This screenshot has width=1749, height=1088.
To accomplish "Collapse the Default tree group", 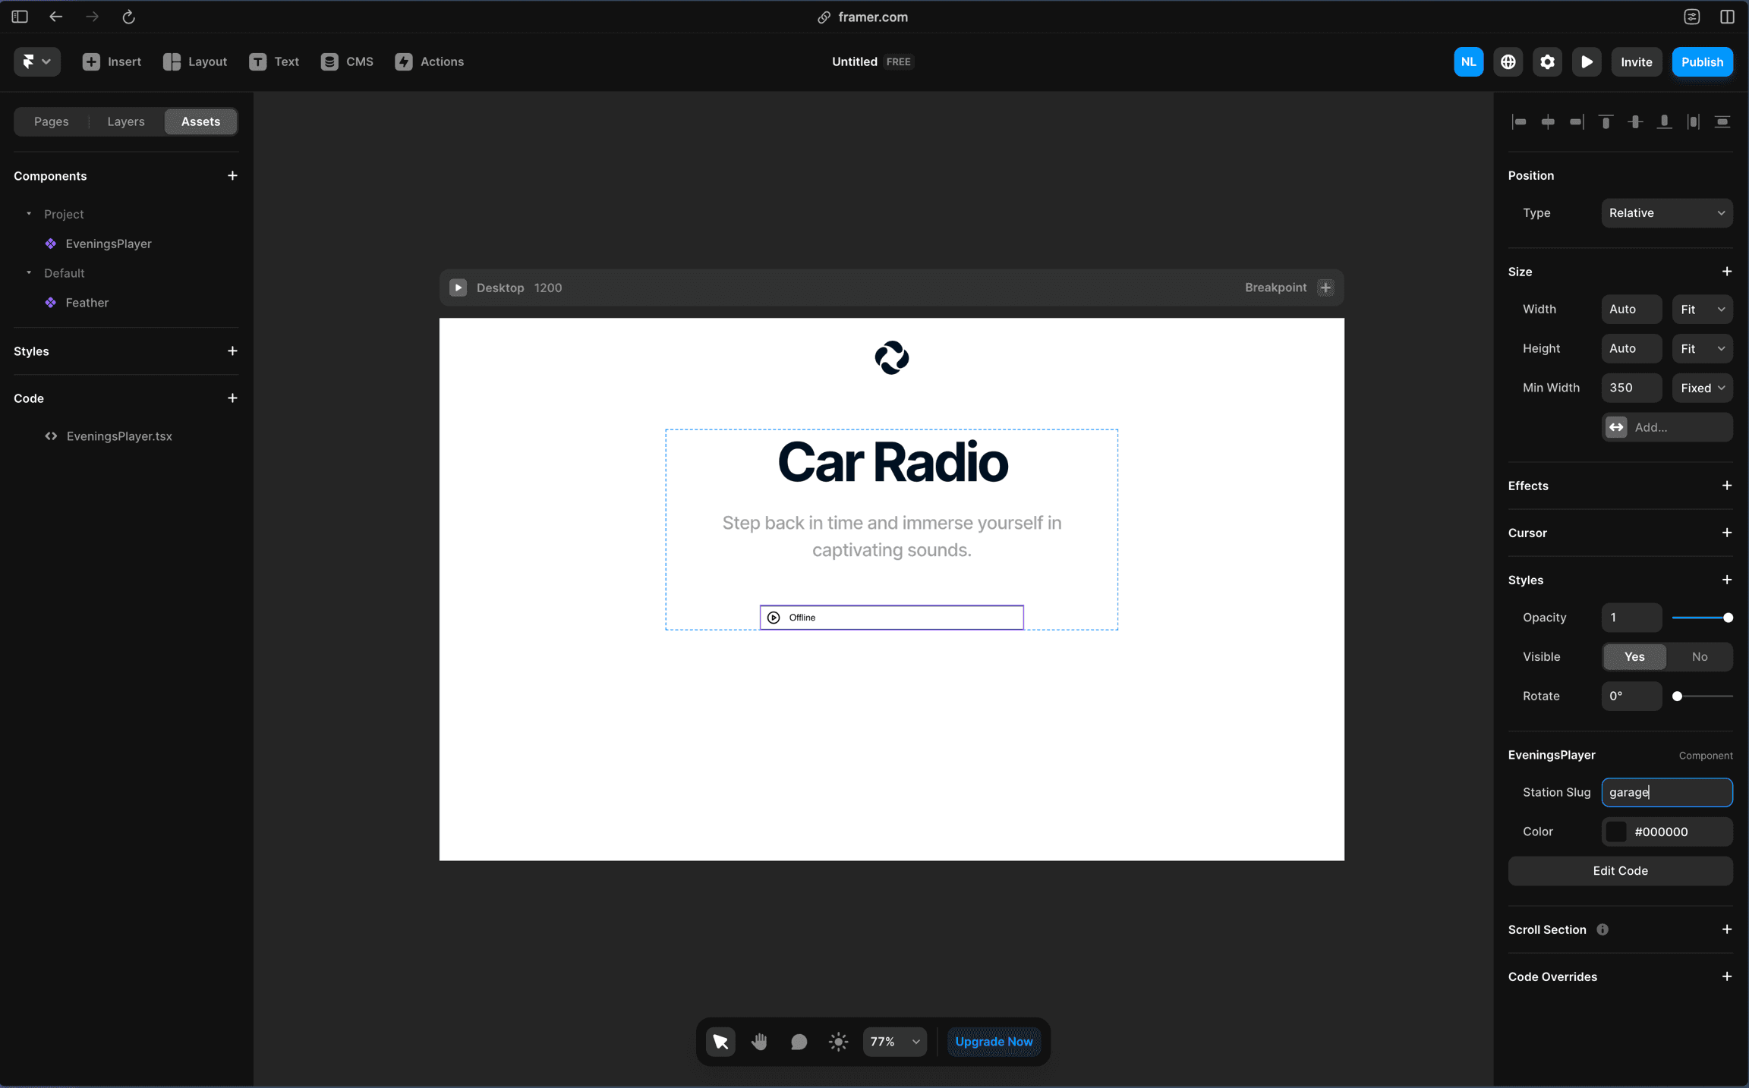I will 29,272.
